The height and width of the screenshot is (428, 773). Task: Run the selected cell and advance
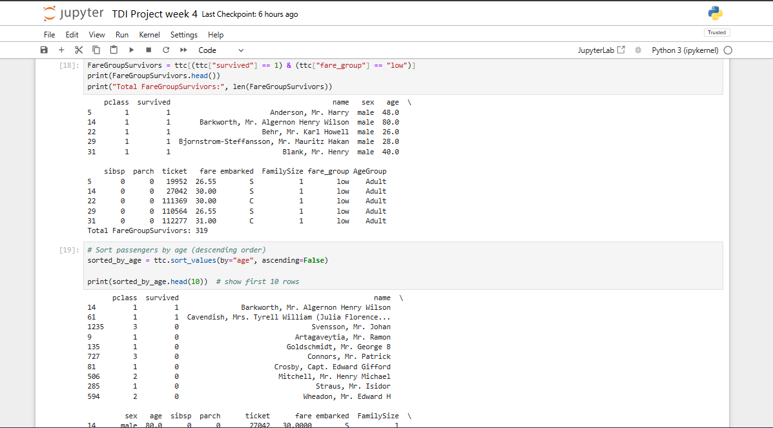click(132, 50)
